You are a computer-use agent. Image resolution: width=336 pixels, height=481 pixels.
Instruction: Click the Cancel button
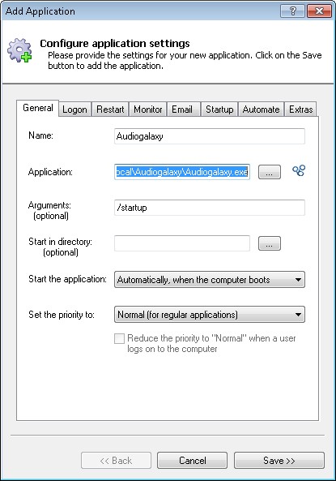193,461
